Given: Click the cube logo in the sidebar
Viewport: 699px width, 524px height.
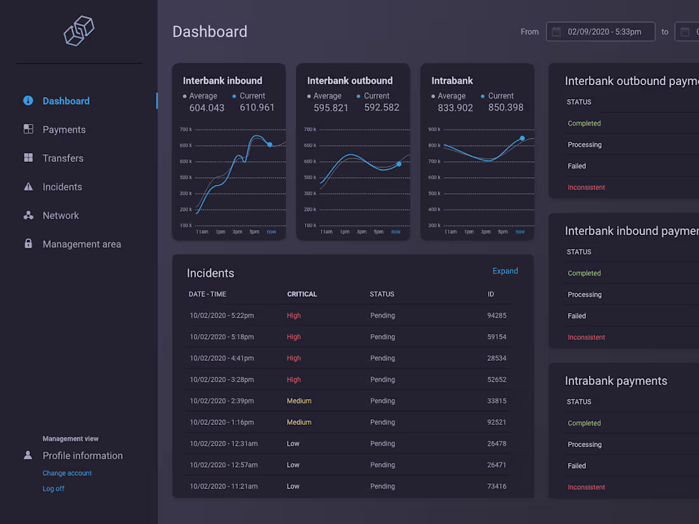Looking at the screenshot, I should (79, 30).
